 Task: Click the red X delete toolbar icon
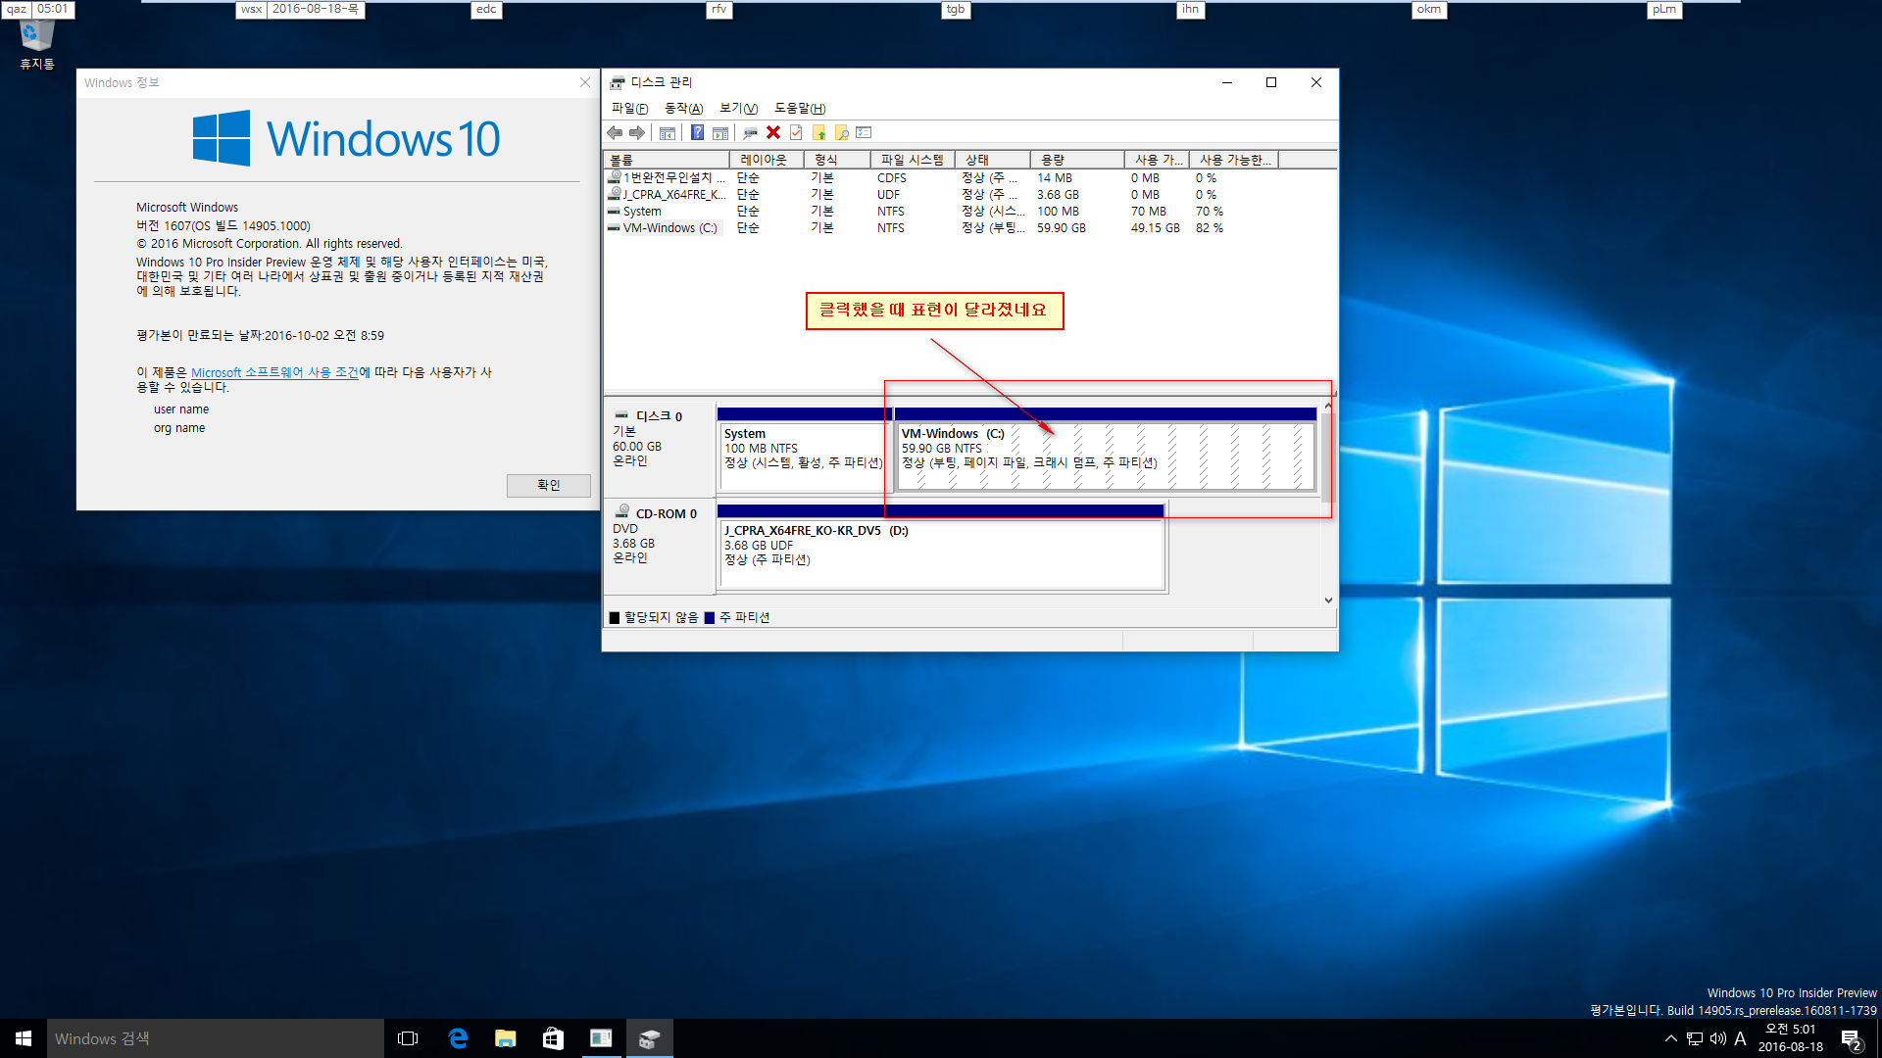[773, 133]
